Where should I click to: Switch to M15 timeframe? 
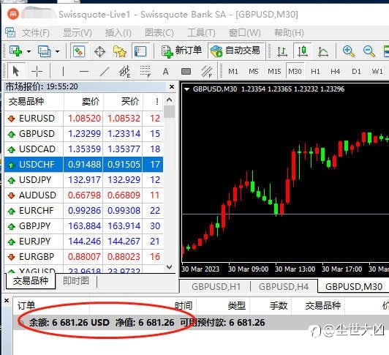274,72
